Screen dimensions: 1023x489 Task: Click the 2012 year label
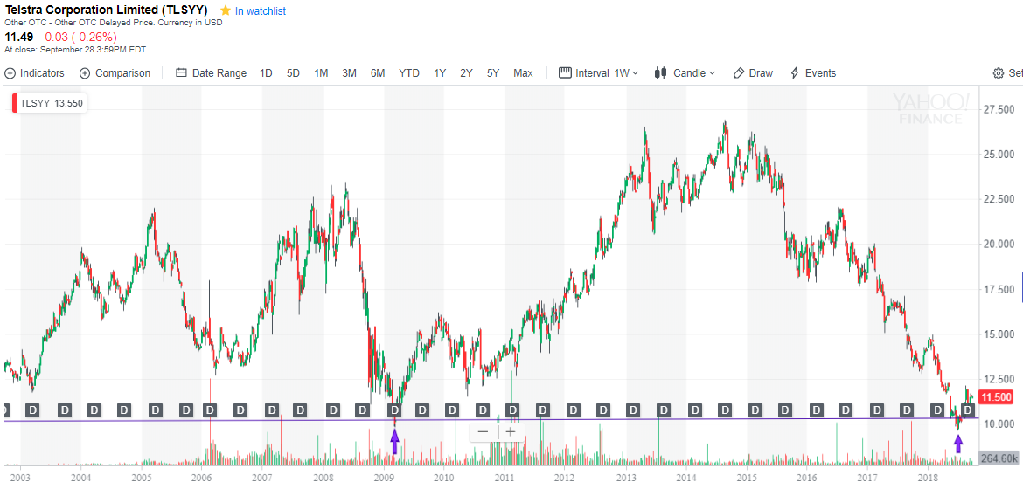click(565, 478)
